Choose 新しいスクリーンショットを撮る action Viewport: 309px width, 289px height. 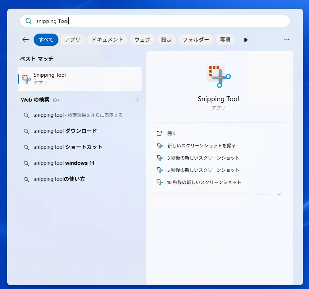click(201, 145)
